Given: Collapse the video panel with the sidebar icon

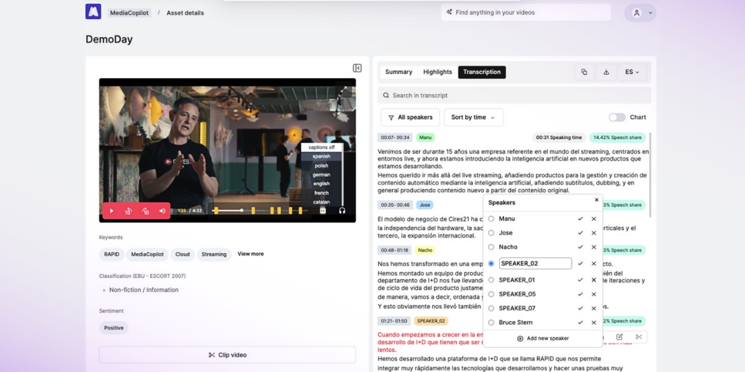Looking at the screenshot, I should [x=356, y=68].
